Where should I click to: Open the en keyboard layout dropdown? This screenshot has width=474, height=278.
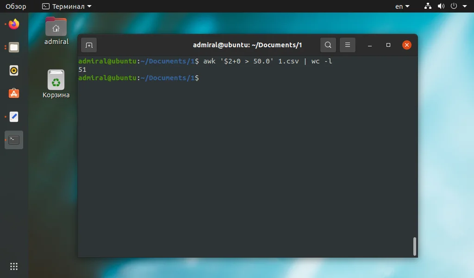click(x=402, y=6)
